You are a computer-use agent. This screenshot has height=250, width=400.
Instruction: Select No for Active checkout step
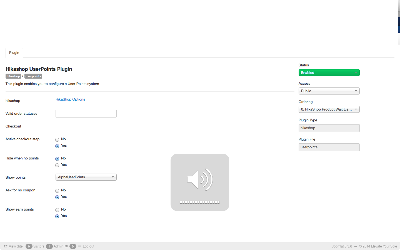[57, 139]
